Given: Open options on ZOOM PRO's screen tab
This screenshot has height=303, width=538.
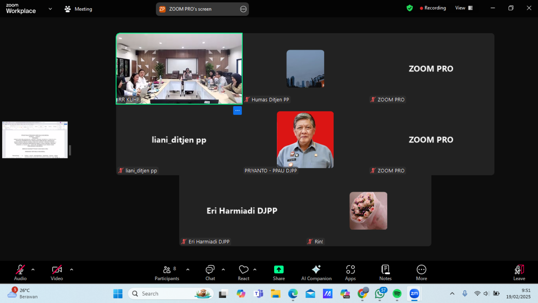Looking at the screenshot, I should click(x=243, y=9).
